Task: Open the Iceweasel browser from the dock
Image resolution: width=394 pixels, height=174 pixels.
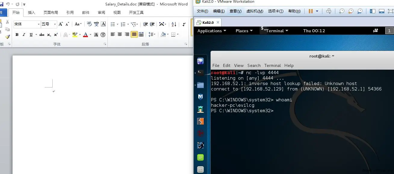Action: point(200,61)
